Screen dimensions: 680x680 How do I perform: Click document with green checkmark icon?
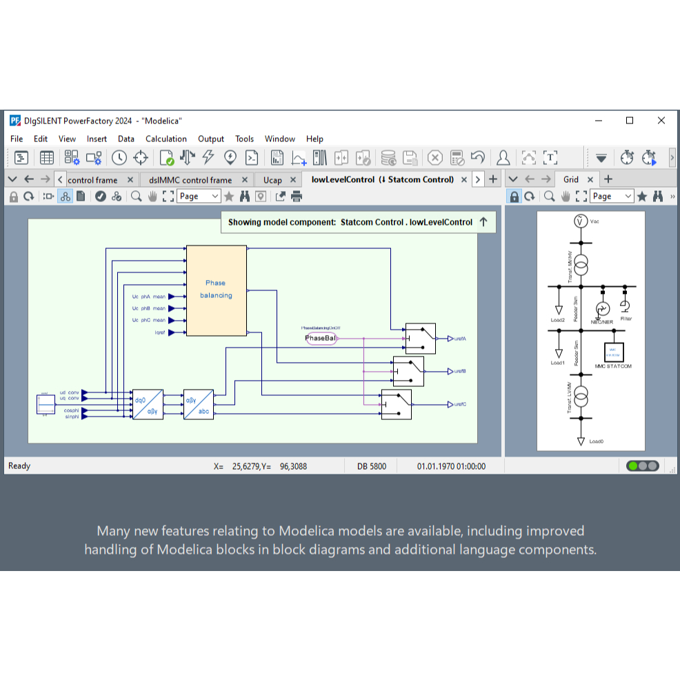166,157
